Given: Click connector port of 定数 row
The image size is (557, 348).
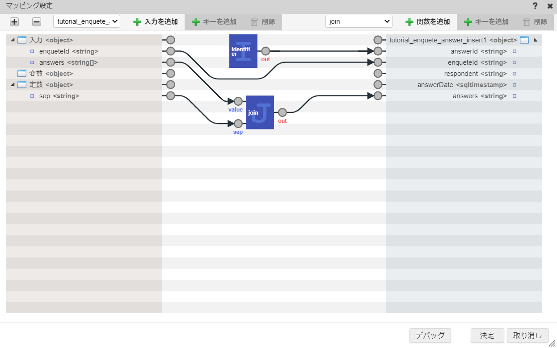Looking at the screenshot, I should 170,84.
